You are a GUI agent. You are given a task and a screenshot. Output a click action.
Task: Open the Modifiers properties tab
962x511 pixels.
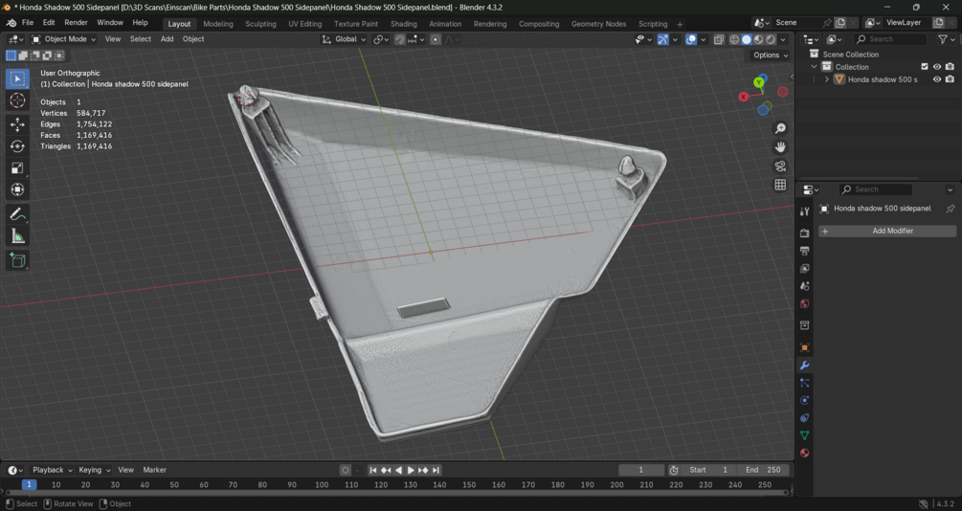(804, 365)
